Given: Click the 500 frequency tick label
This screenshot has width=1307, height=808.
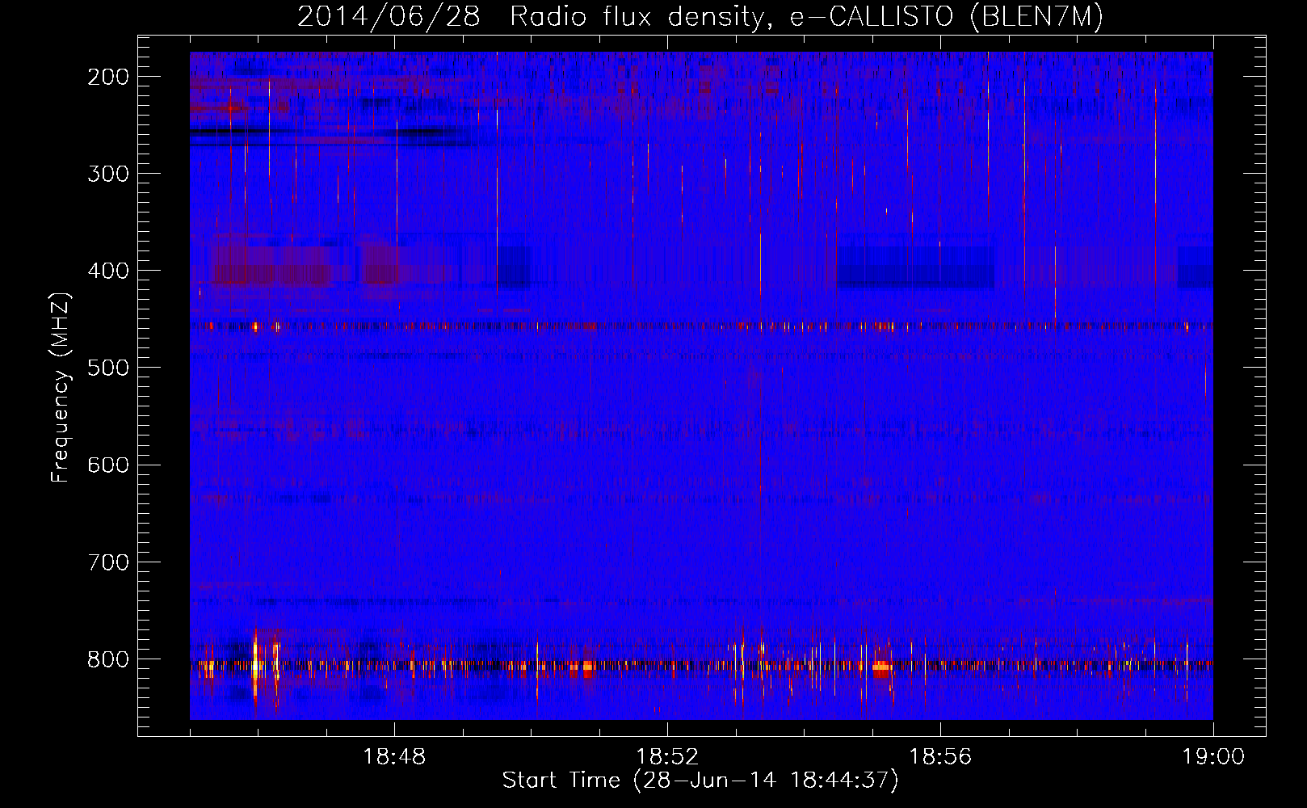Looking at the screenshot, I should tap(107, 368).
